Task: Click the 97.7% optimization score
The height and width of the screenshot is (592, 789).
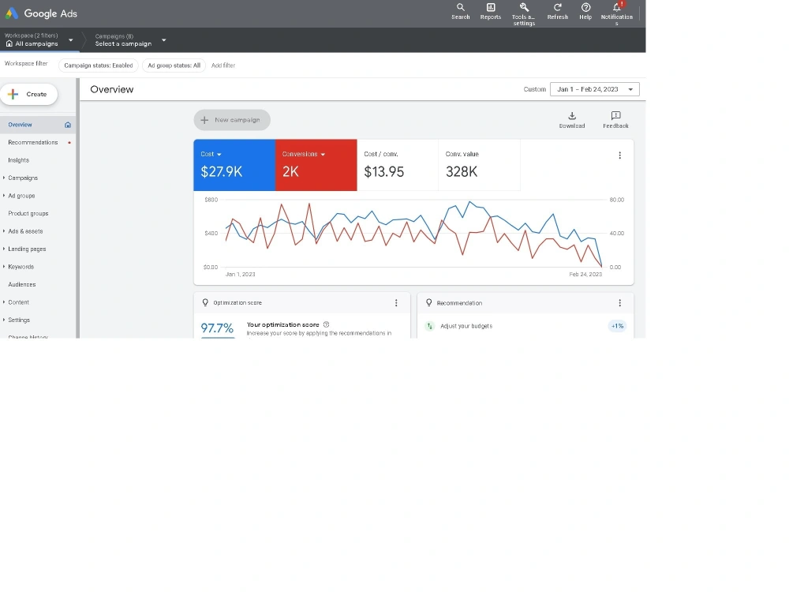Action: [x=217, y=328]
